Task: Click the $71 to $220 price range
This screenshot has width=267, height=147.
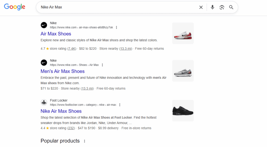Action: click(49, 88)
